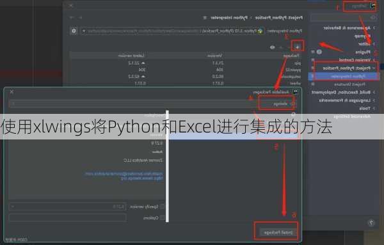The image size is (384, 245).
Task: Click the Options text input field
Action: (x=68, y=217)
